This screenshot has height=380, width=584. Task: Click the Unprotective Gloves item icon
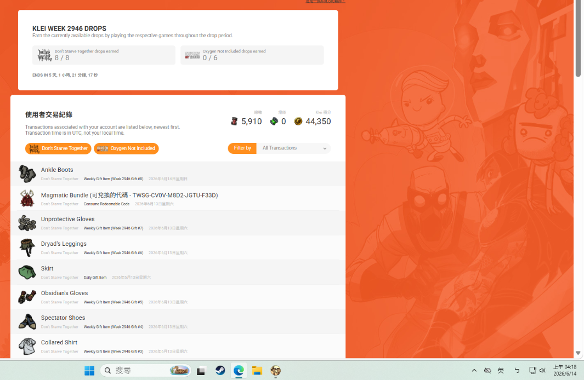coord(27,223)
